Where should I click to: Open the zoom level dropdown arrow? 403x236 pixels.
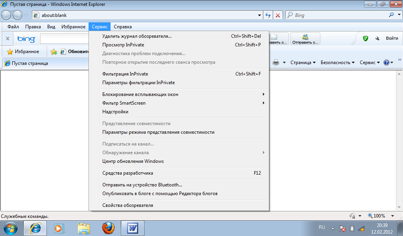point(392,216)
